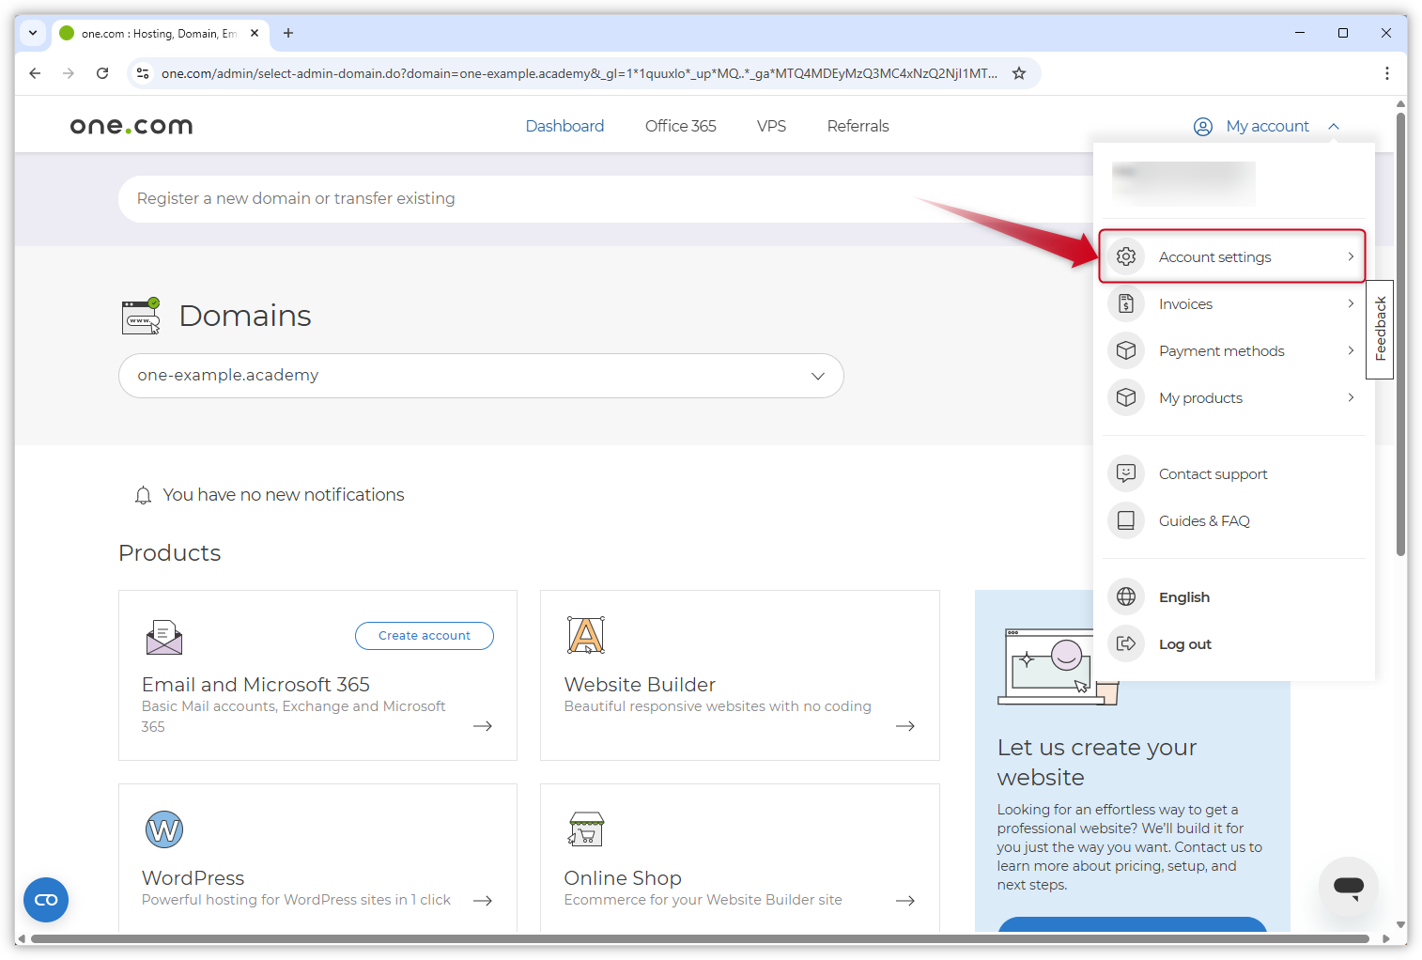This screenshot has width=1422, height=960.
Task: Open the Feedback side tab
Action: pyautogui.click(x=1380, y=329)
